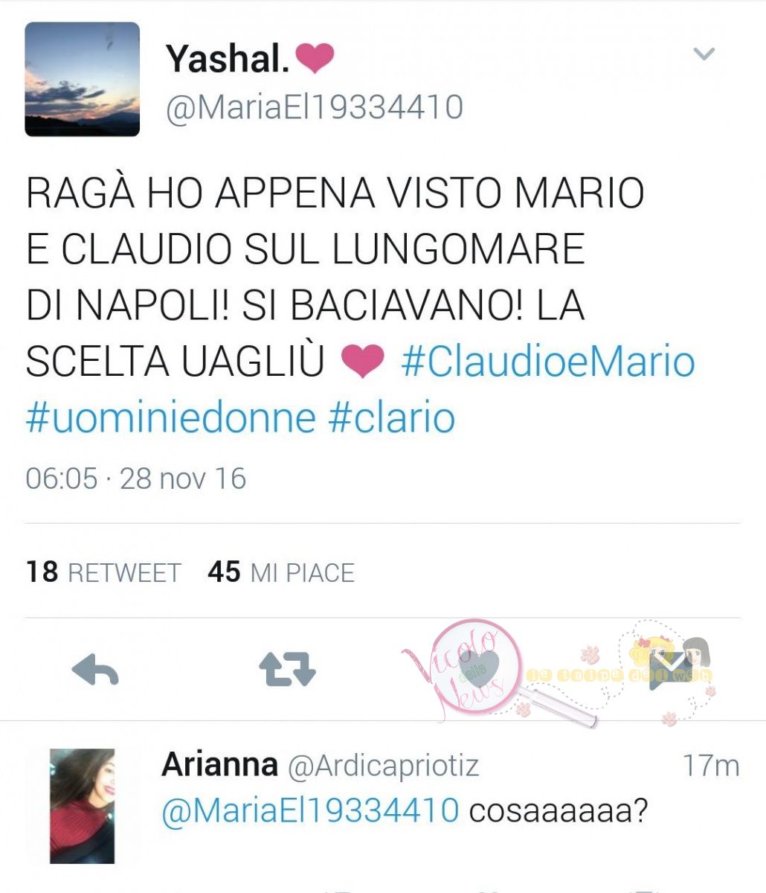Viewport: 766px width, 893px height.
Task: View the 45 Mi Piace list
Action: (281, 572)
